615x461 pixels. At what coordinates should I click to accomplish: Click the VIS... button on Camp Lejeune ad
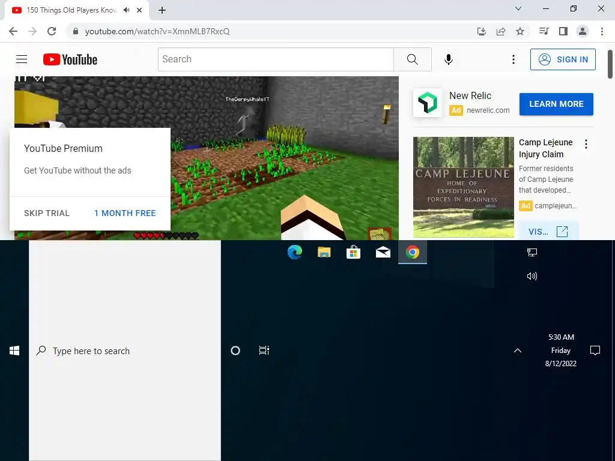pos(548,231)
